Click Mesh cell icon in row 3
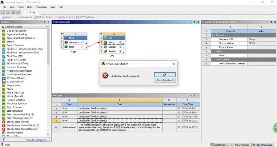This screenshot has height=147, width=277. pos(66,47)
